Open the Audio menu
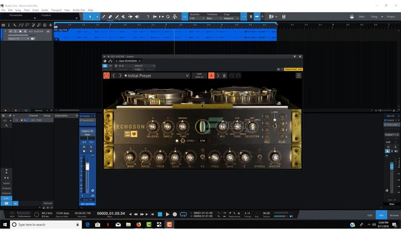 (x=45, y=10)
